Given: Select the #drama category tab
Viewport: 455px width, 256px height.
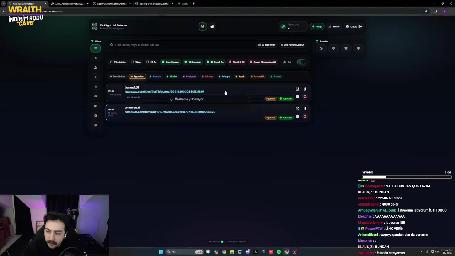Looking at the screenshot, I should [207, 76].
